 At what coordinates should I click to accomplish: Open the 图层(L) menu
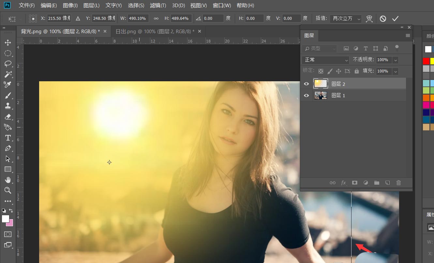[92, 6]
